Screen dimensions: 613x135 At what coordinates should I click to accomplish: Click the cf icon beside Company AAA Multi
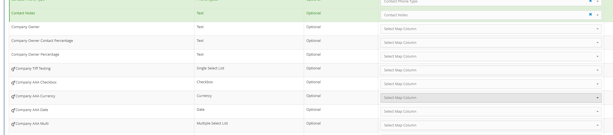click(x=13, y=124)
